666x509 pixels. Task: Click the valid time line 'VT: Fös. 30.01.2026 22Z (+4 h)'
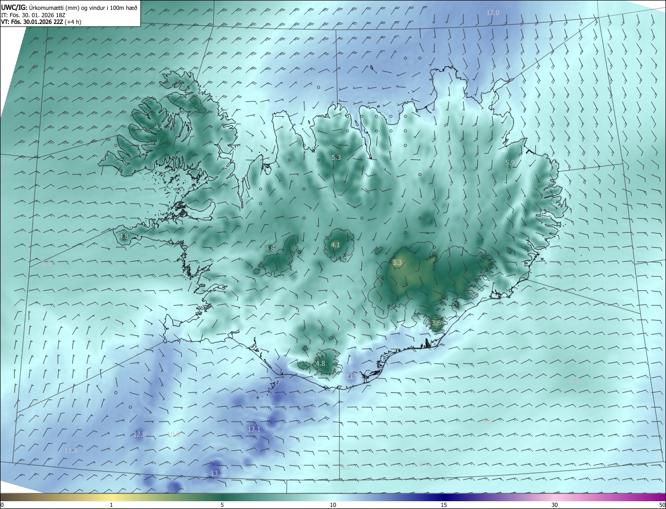(41, 22)
